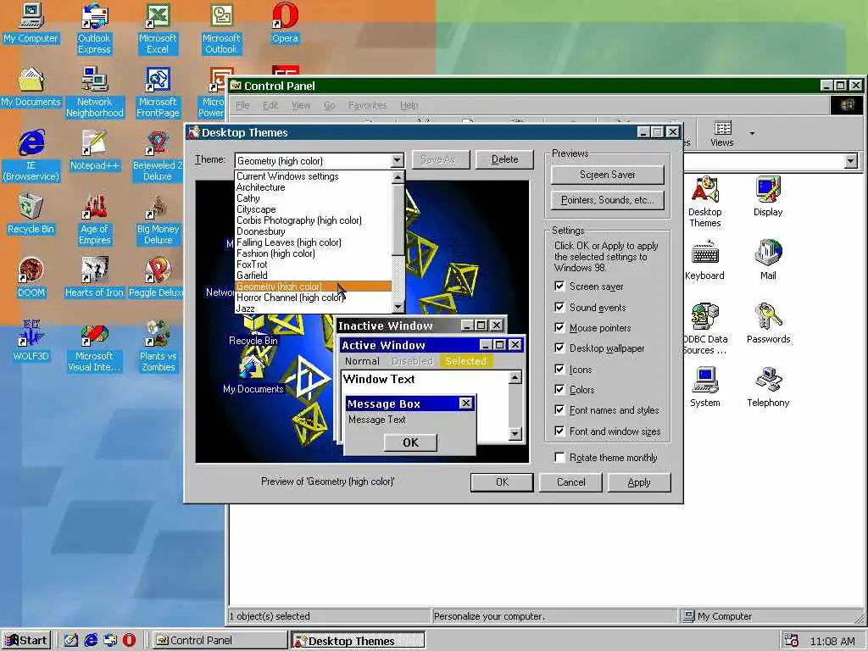Uncheck the Sound events setting

coord(559,307)
